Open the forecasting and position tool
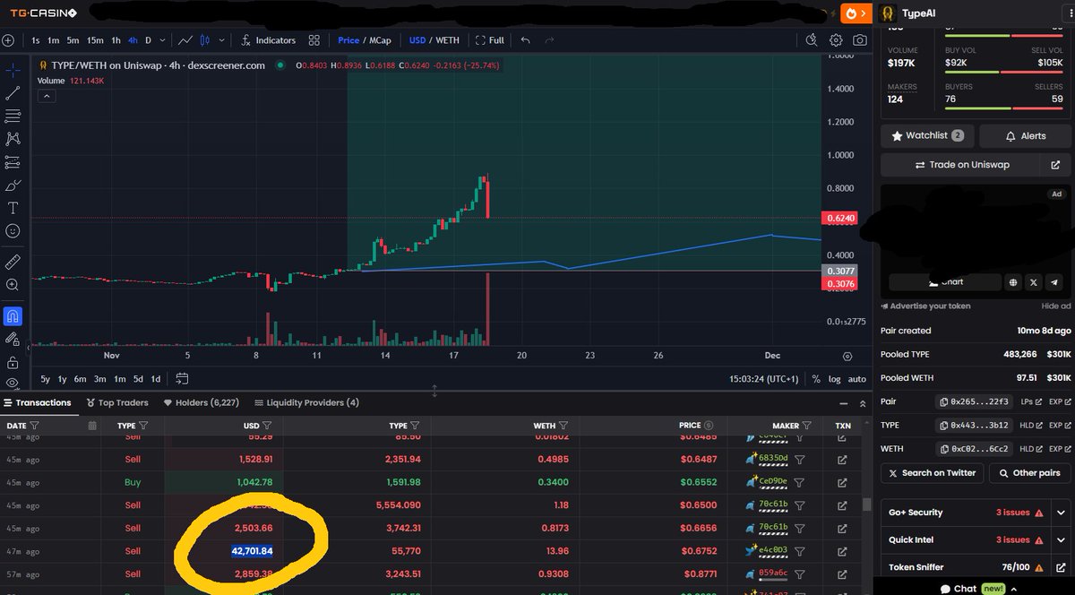The height and width of the screenshot is (595, 1075). click(13, 162)
